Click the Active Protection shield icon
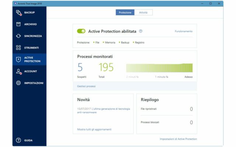 18,60
